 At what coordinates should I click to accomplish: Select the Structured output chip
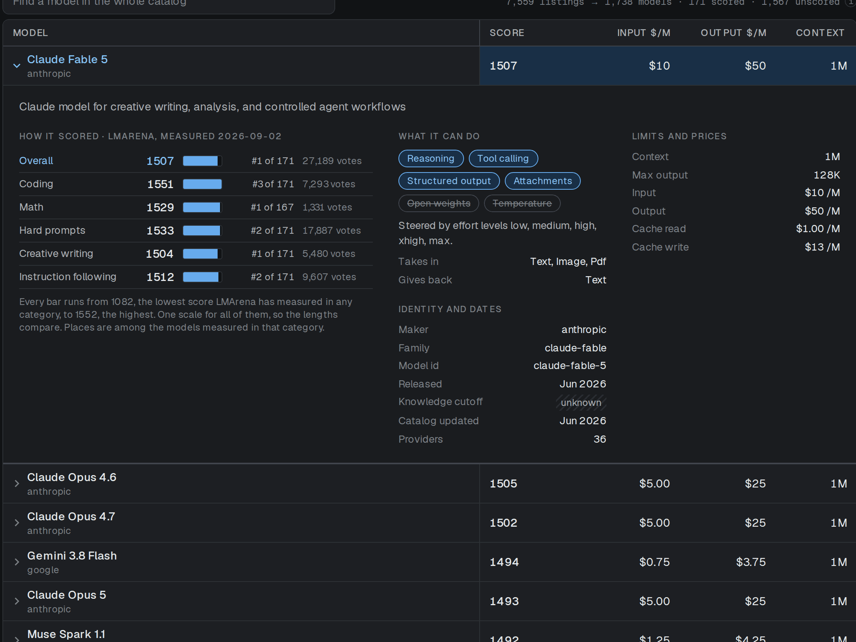point(449,181)
